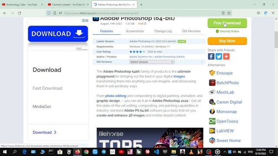Image resolution: width=278 pixels, height=156 pixels.
Task: Click the user rating stars
Action: 137,52
